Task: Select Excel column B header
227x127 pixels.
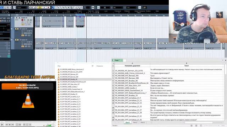Action: [x=187, y=63]
